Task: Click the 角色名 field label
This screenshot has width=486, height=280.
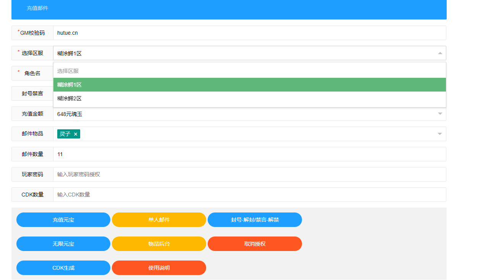Action: pos(32,73)
